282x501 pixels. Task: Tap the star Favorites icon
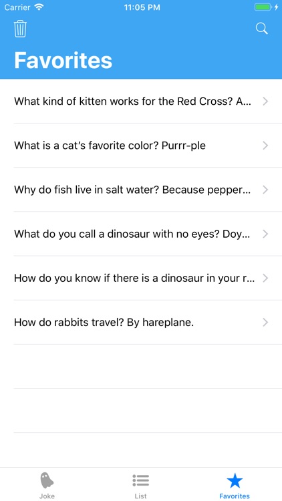[235, 480]
